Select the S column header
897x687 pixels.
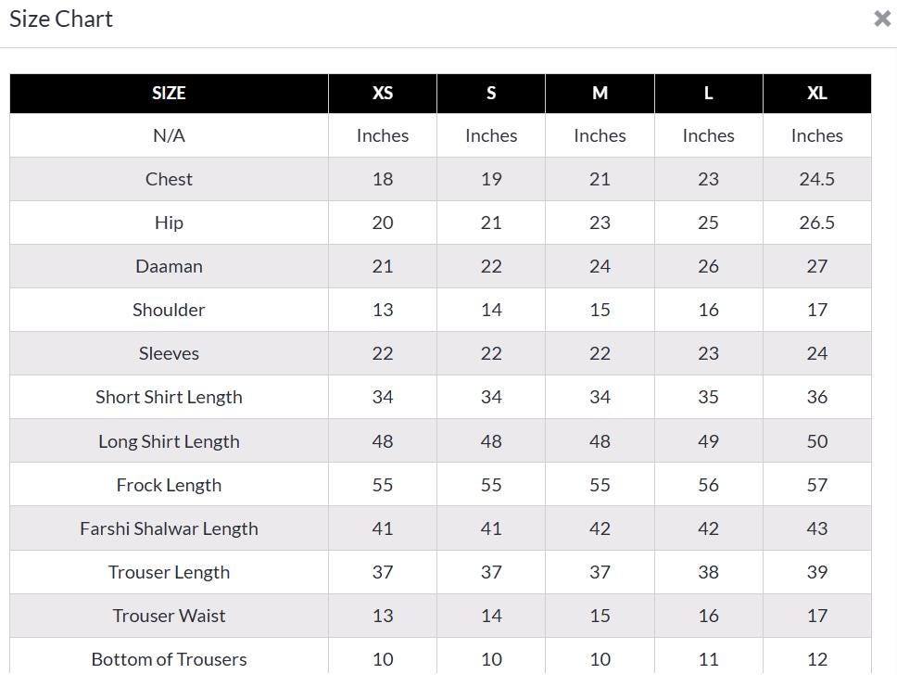(x=491, y=93)
